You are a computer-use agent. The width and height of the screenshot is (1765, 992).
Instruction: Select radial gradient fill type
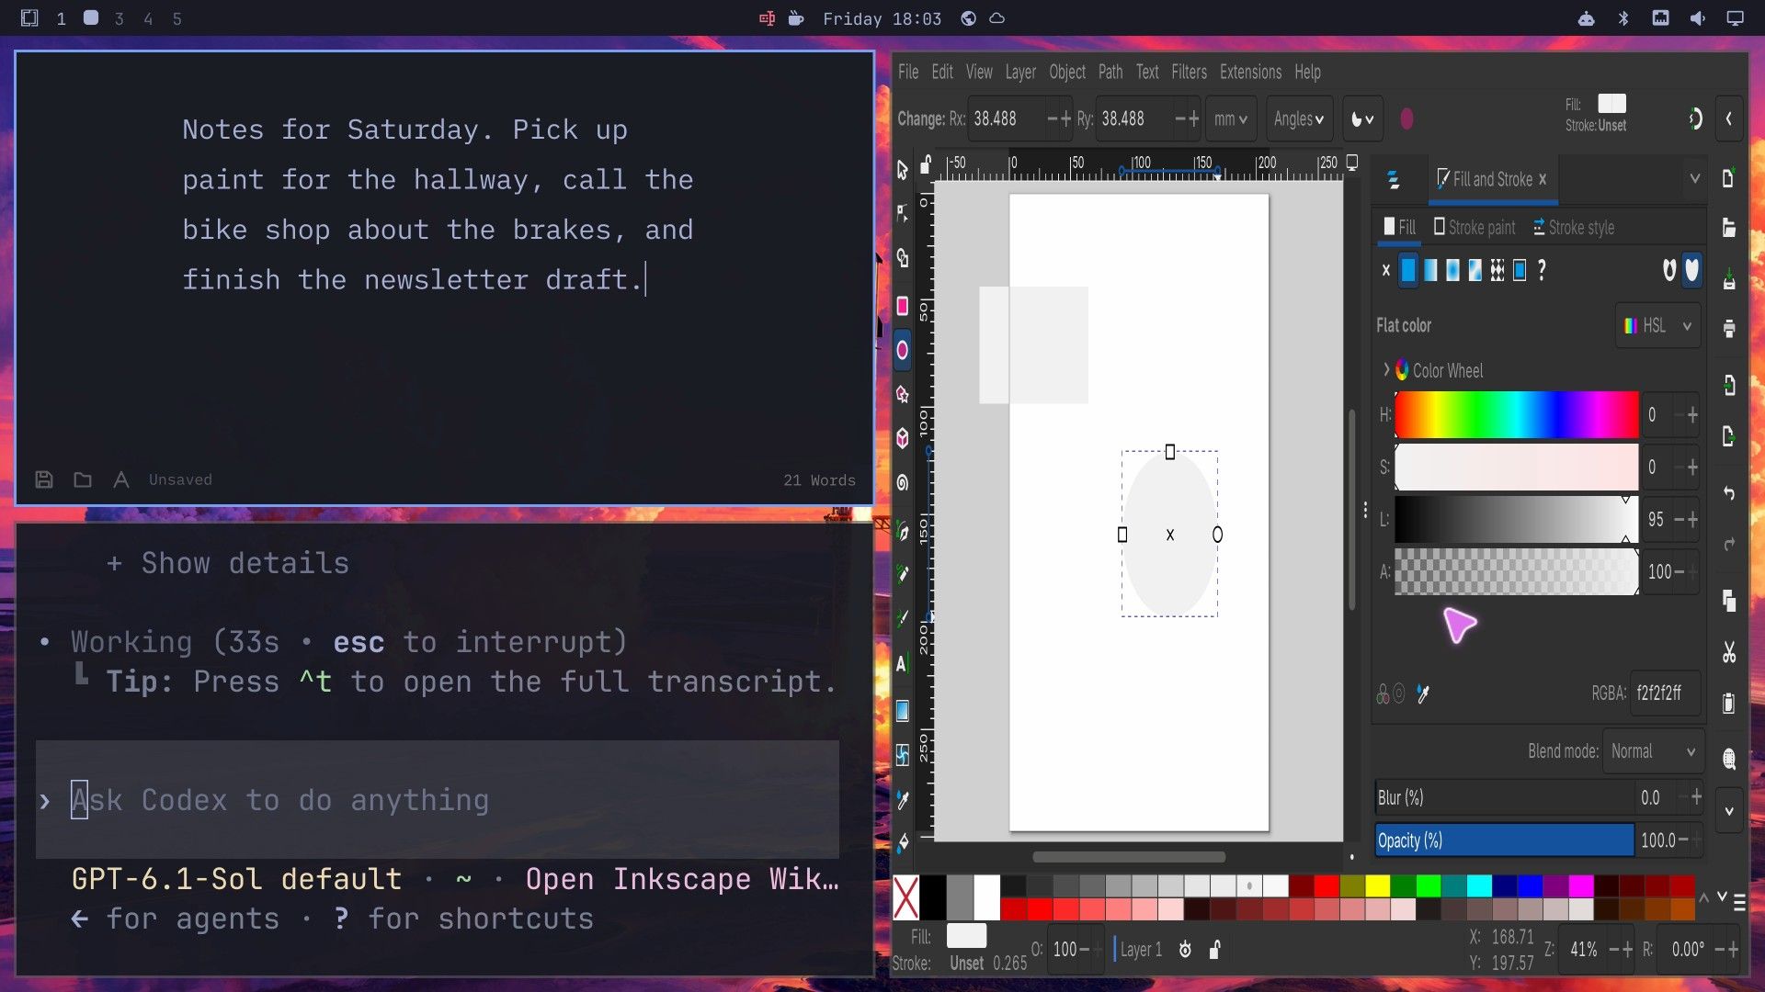coord(1452,270)
